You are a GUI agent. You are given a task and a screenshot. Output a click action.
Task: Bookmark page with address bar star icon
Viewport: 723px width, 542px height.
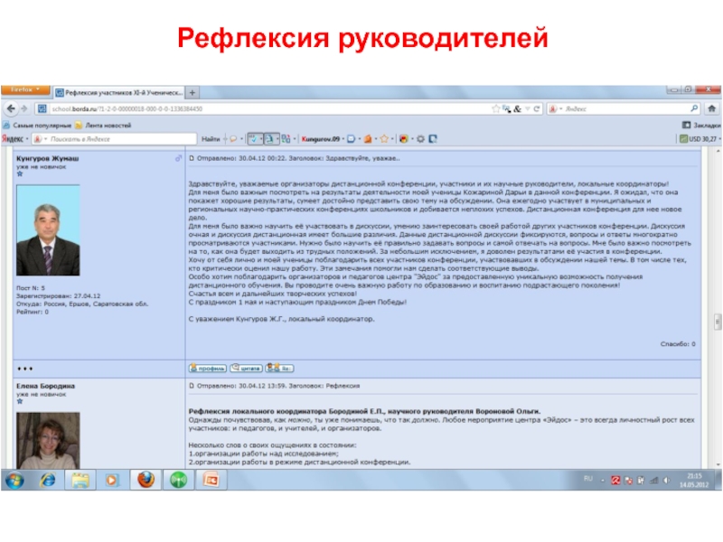(x=495, y=108)
